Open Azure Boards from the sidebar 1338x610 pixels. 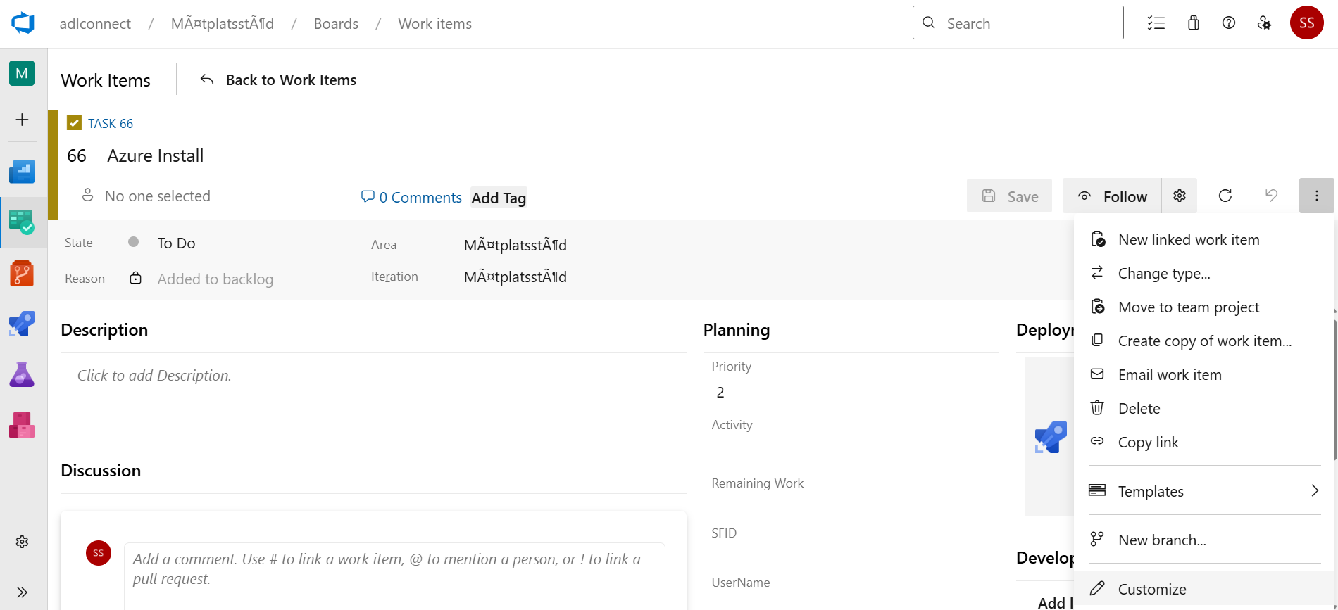coord(22,222)
